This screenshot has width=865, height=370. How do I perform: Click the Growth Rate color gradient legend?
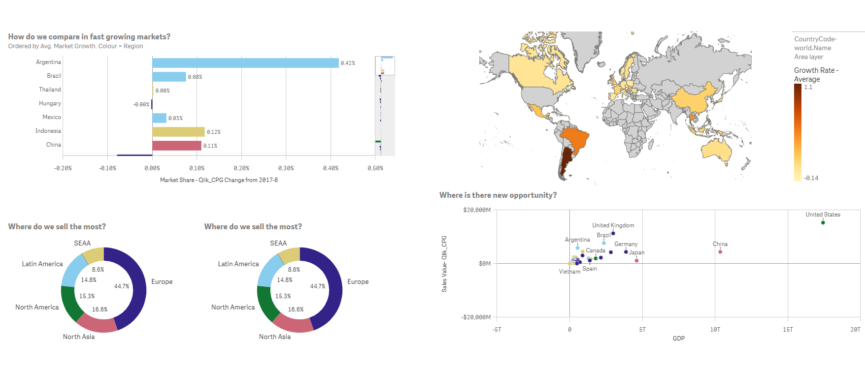pos(798,132)
